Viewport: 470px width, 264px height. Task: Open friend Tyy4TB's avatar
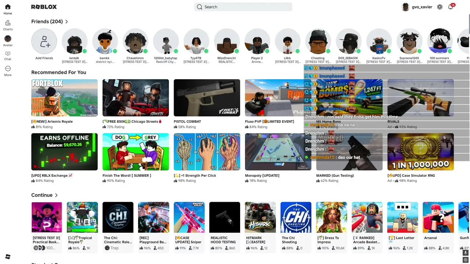(196, 41)
